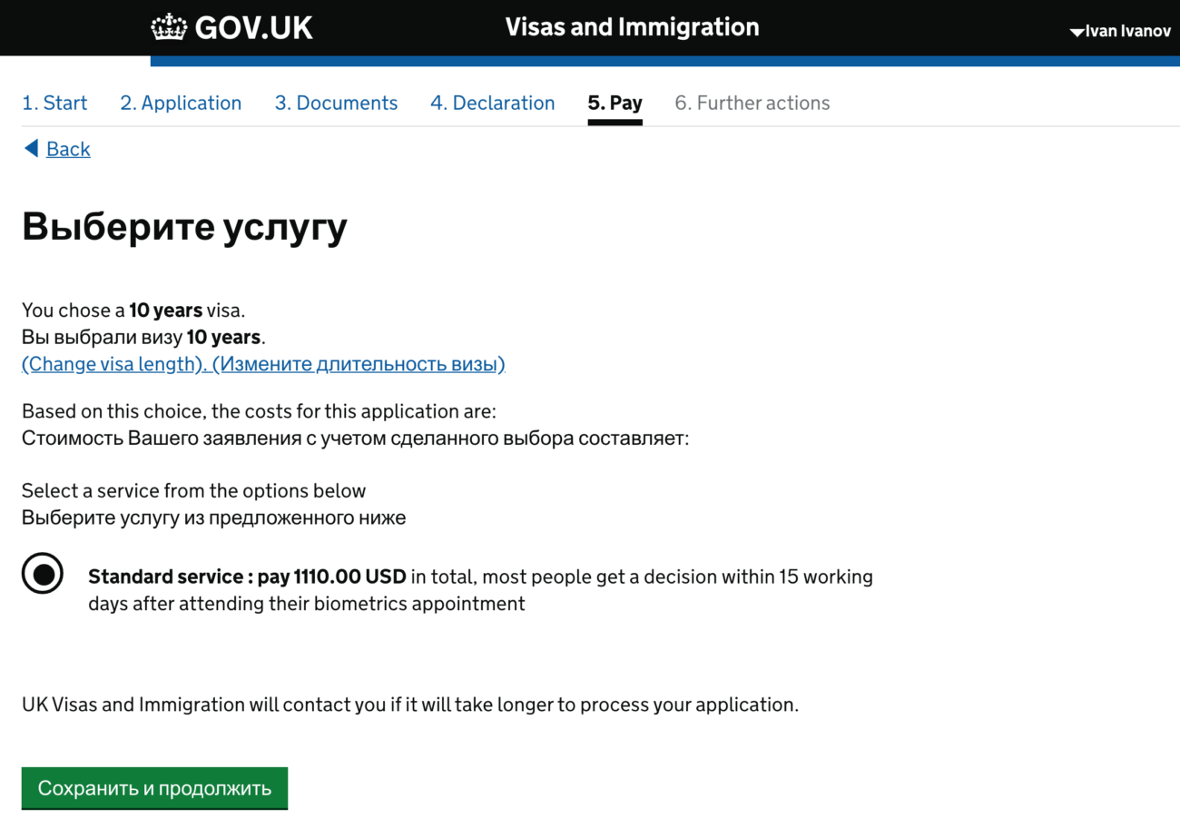1180x838 pixels.
Task: Click the GOV.UK header text
Action: (253, 28)
